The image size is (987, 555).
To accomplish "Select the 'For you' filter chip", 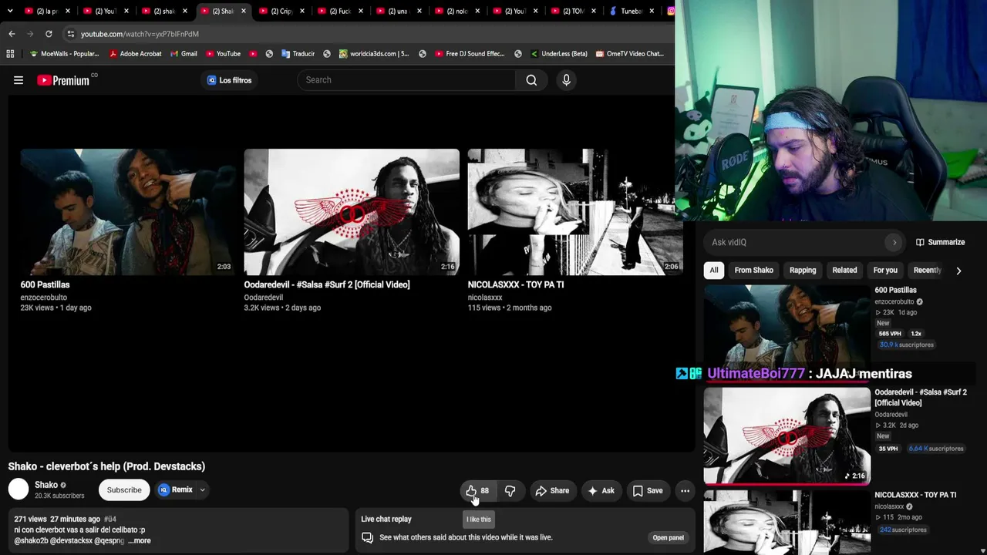I will click(885, 271).
